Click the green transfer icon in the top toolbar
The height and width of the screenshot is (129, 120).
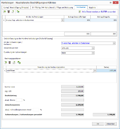[18, 12]
